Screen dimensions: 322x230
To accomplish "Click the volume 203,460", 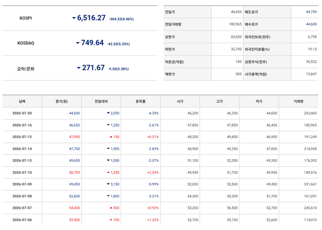I will pos(310,113).
